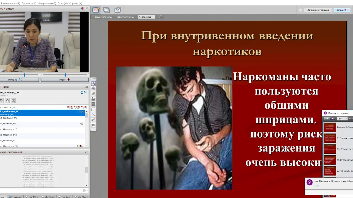Click Загрузка материалов button

point(318,10)
